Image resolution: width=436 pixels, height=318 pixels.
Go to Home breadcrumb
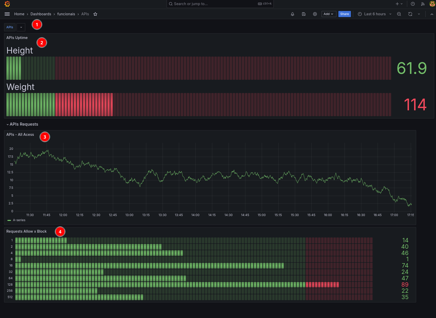[x=19, y=14]
